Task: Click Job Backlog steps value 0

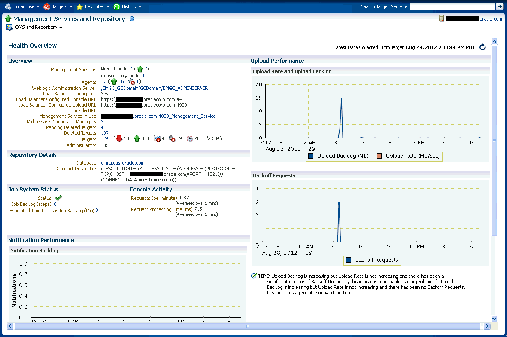Action: click(x=55, y=204)
